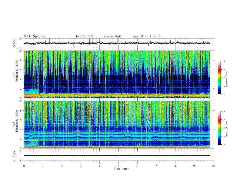Click the ch.1 color bar log(PSD) label
Screen dimensions: 240x186
tap(227, 79)
